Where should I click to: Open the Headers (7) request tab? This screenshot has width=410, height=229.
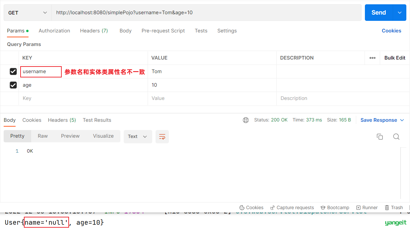pos(94,31)
